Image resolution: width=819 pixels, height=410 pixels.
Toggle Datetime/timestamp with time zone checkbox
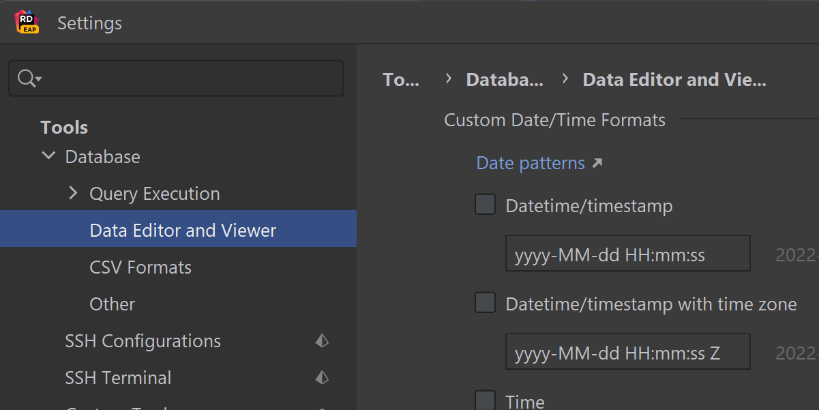[x=485, y=303]
